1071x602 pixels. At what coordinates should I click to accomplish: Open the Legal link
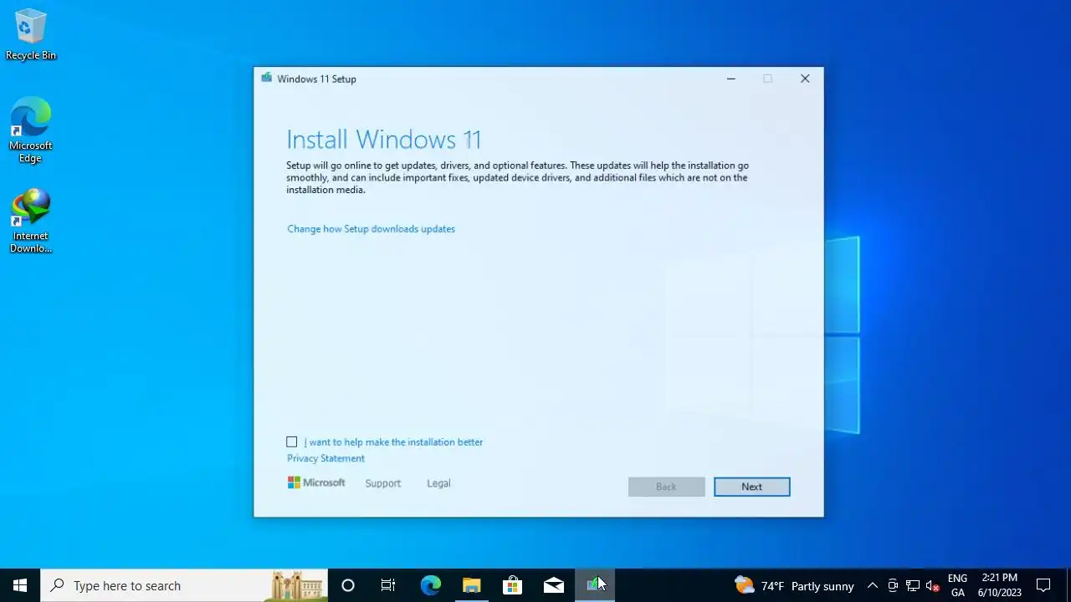pyautogui.click(x=438, y=483)
